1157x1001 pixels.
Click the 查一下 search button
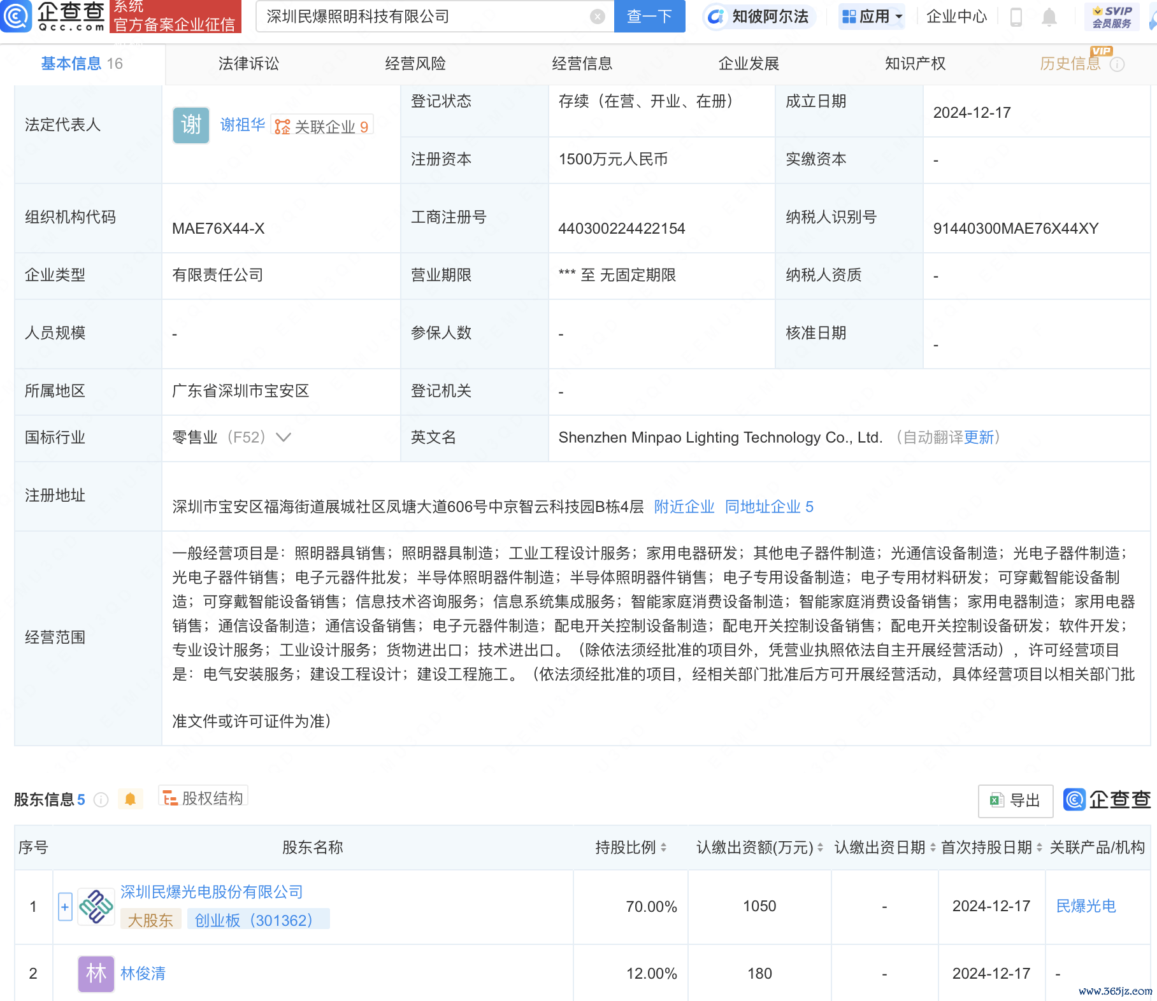[649, 17]
